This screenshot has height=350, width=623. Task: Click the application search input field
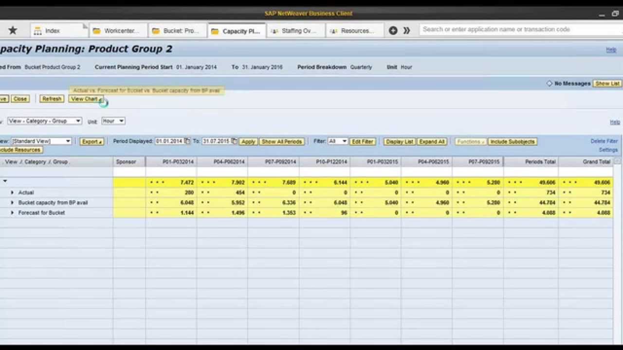click(x=518, y=29)
